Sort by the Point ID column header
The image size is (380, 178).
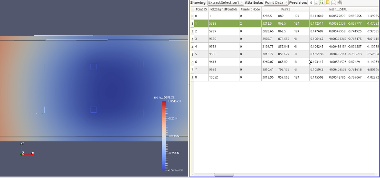point(201,10)
